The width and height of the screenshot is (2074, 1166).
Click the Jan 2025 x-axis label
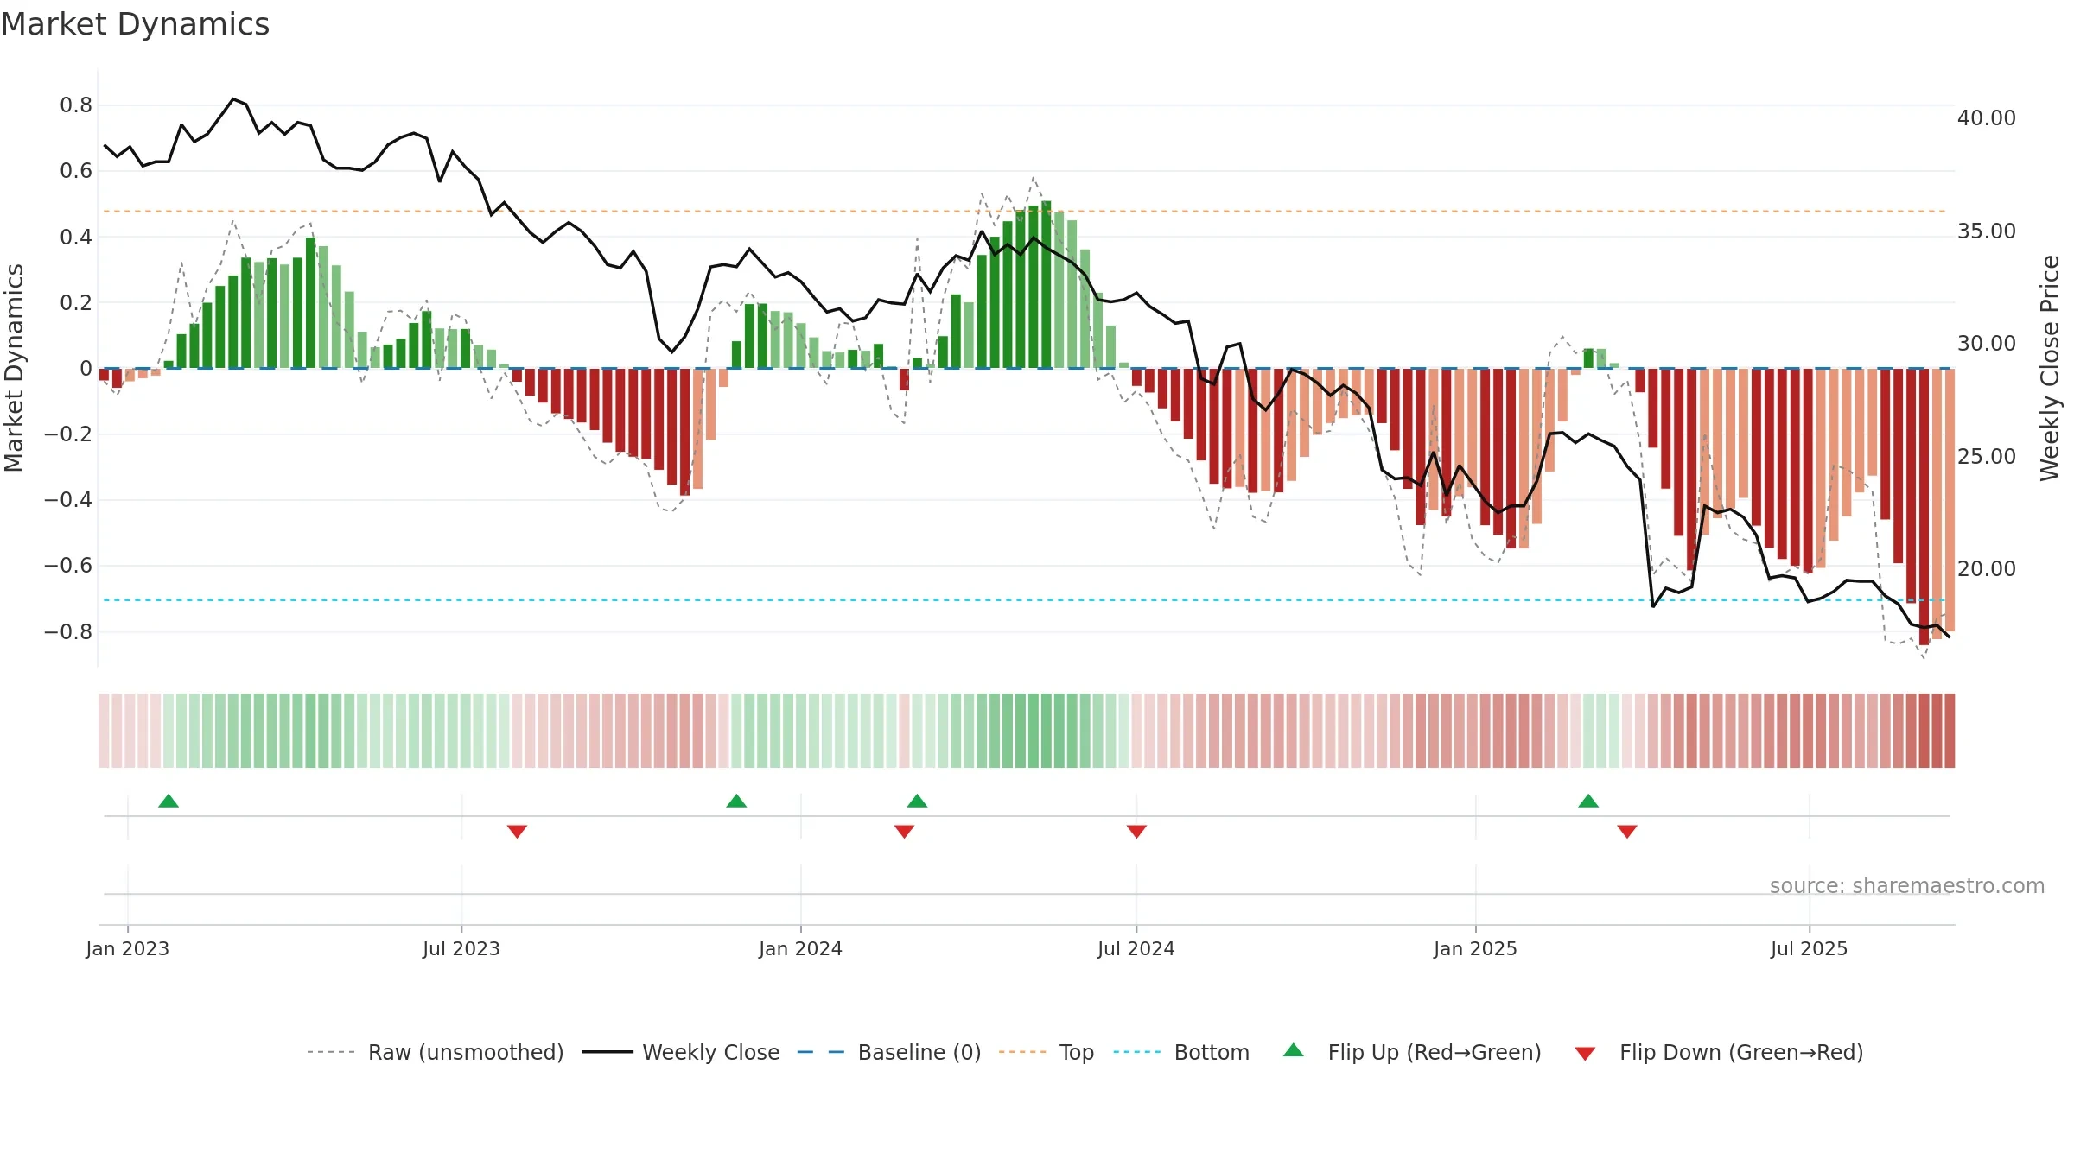point(1476,948)
